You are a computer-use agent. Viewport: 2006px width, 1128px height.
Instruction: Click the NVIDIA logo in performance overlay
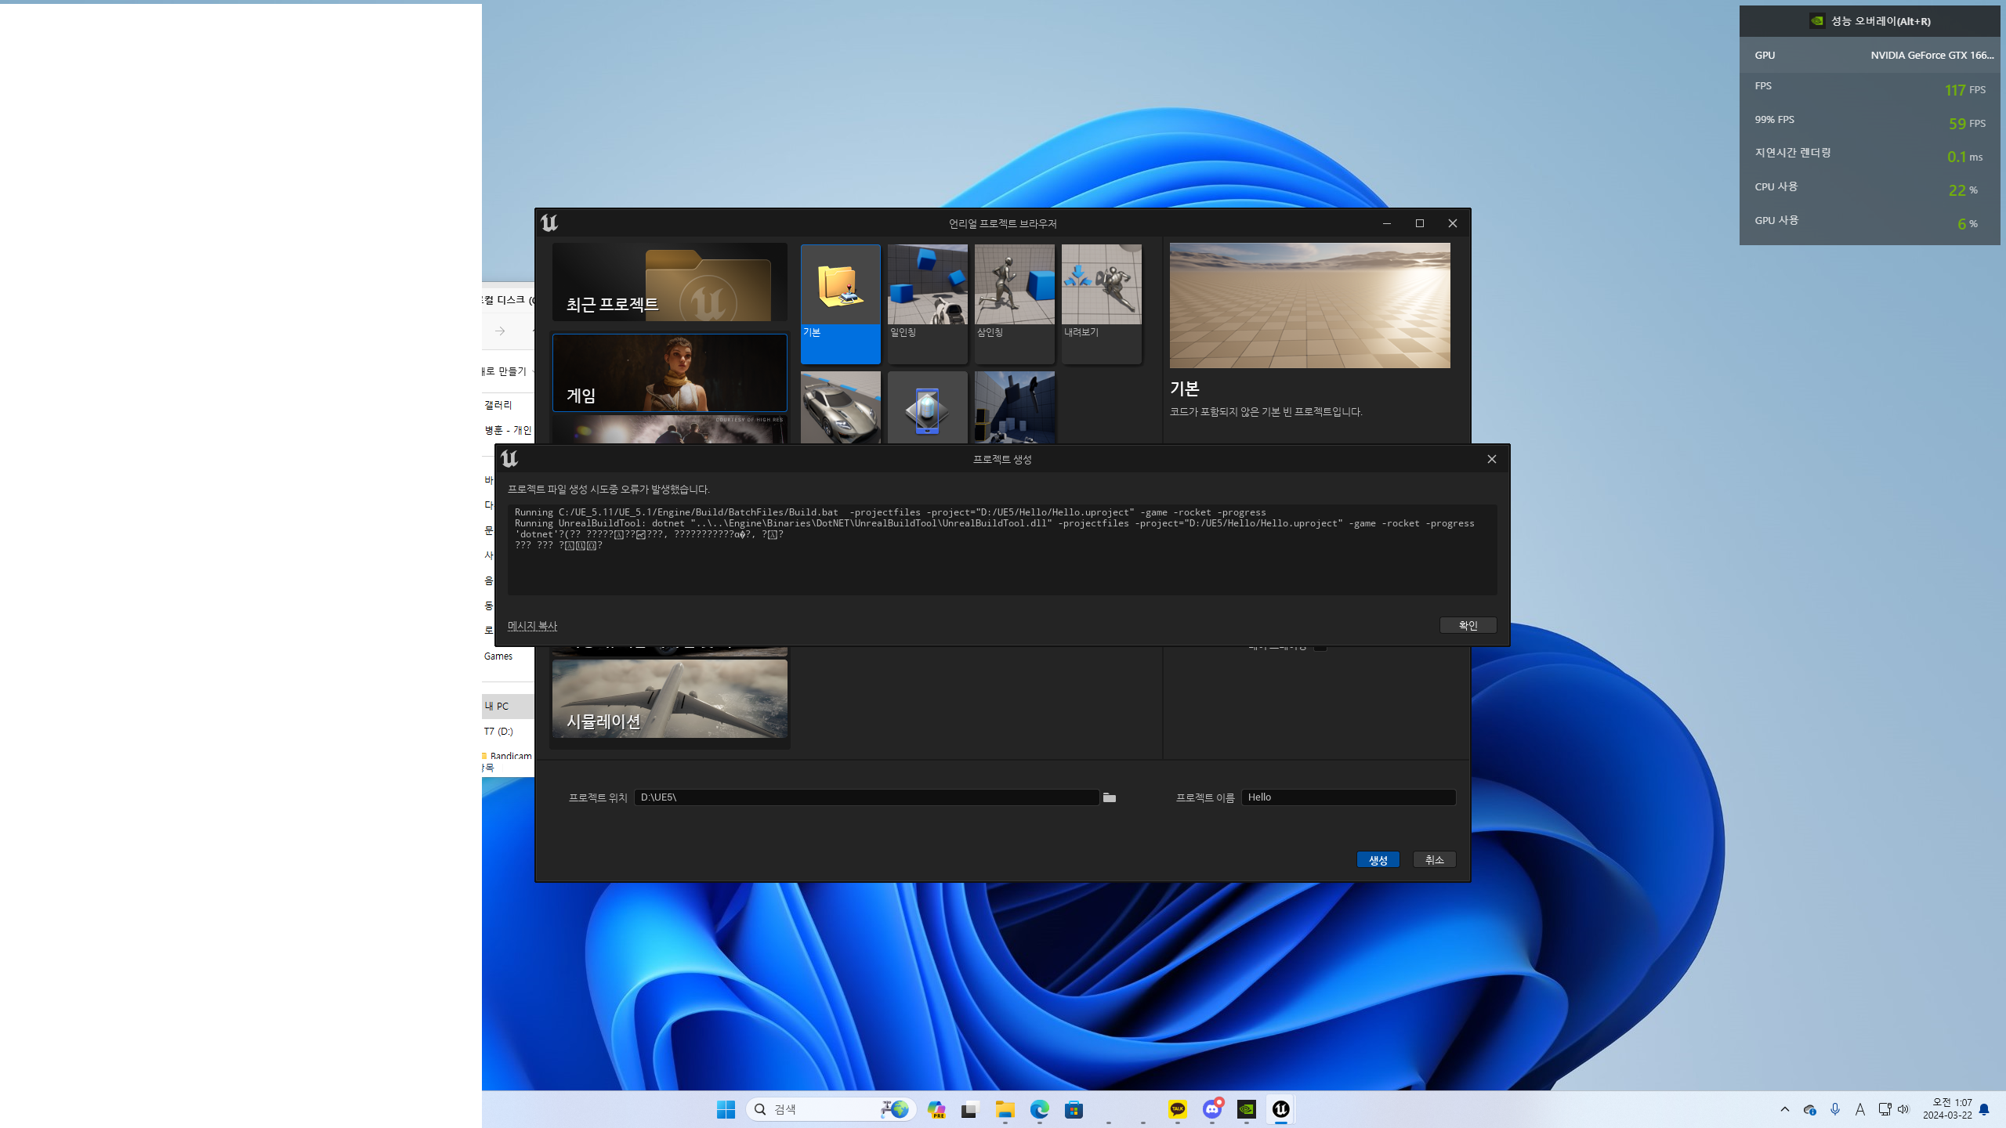click(x=1816, y=21)
